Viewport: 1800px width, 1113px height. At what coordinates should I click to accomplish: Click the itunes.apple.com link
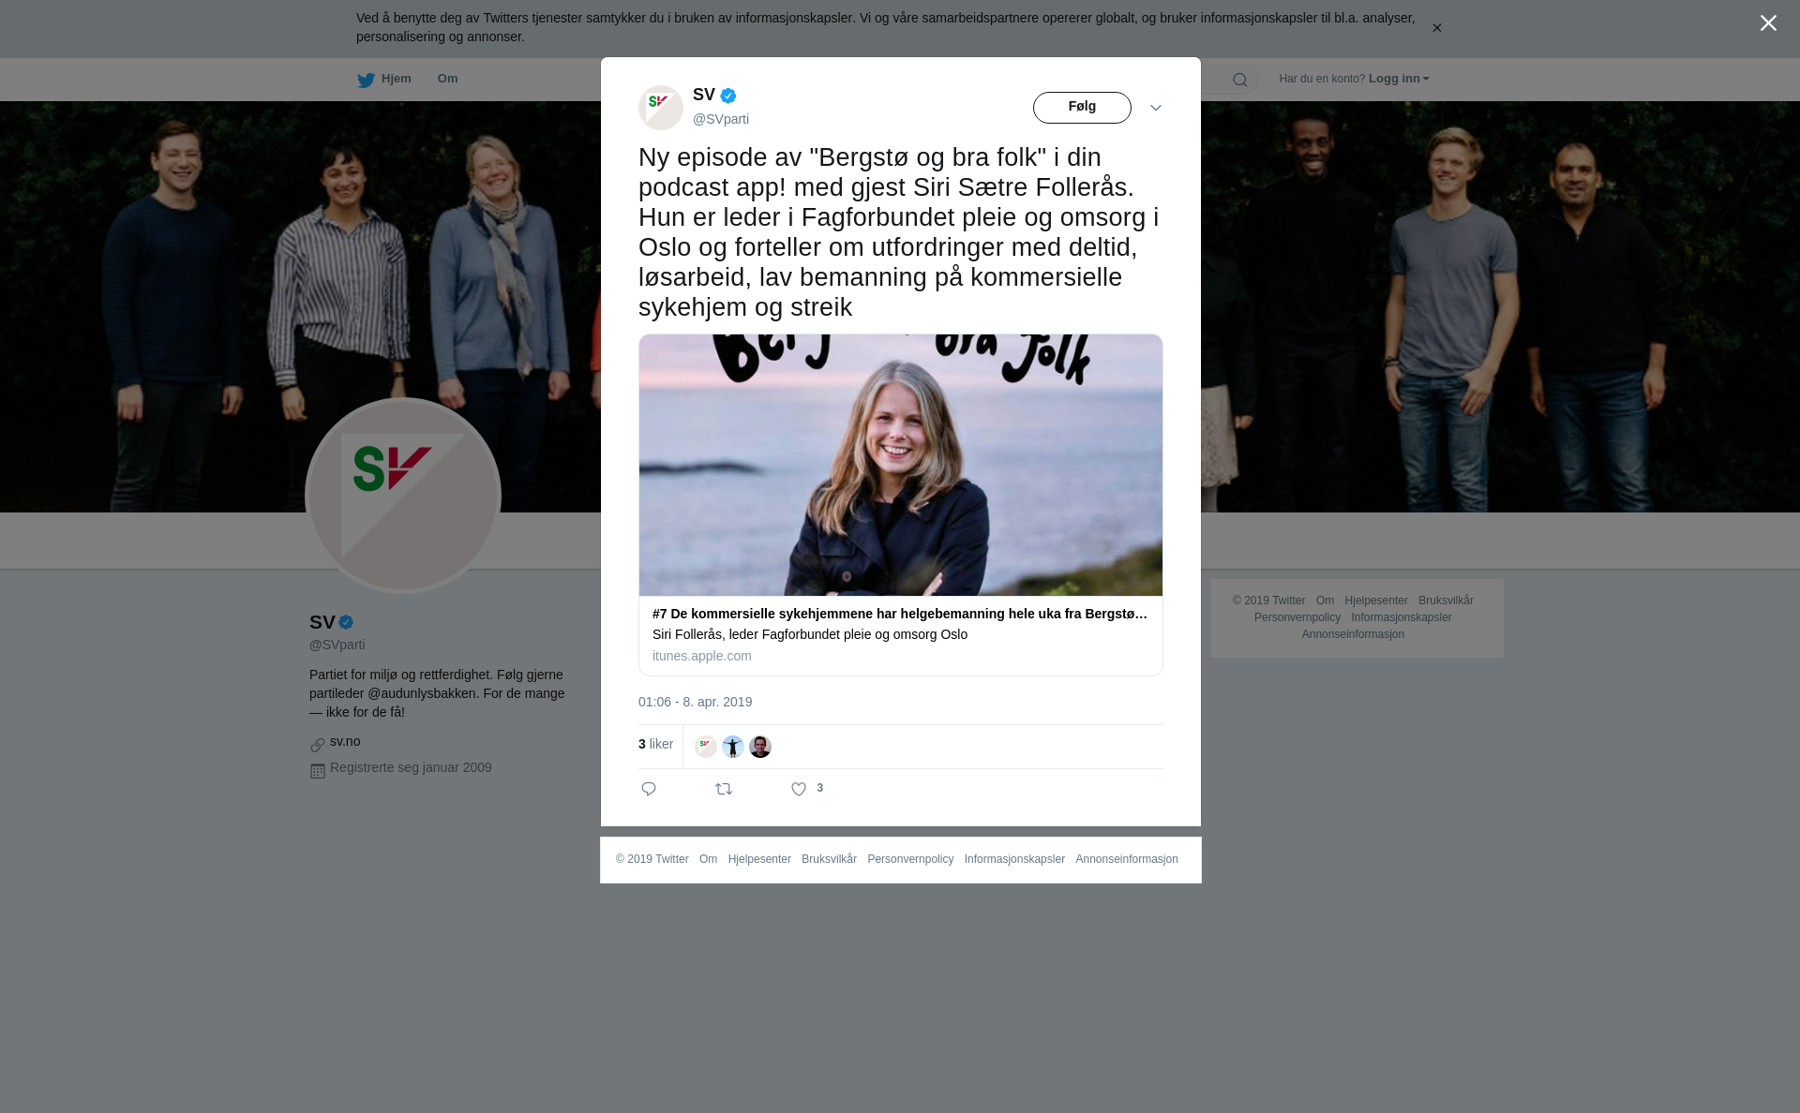pyautogui.click(x=702, y=656)
